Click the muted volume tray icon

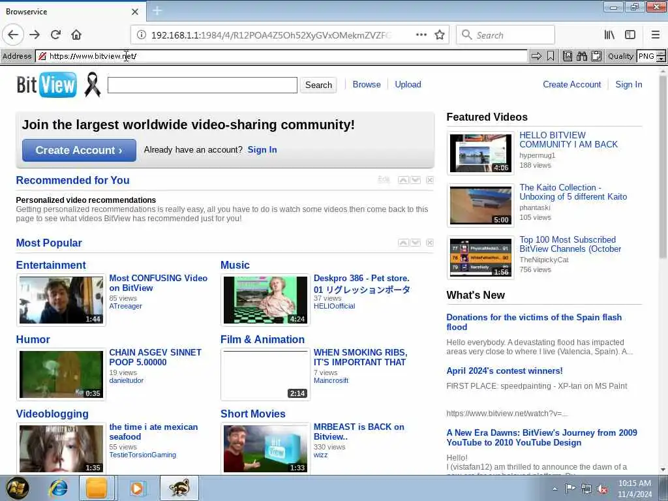coord(602,489)
